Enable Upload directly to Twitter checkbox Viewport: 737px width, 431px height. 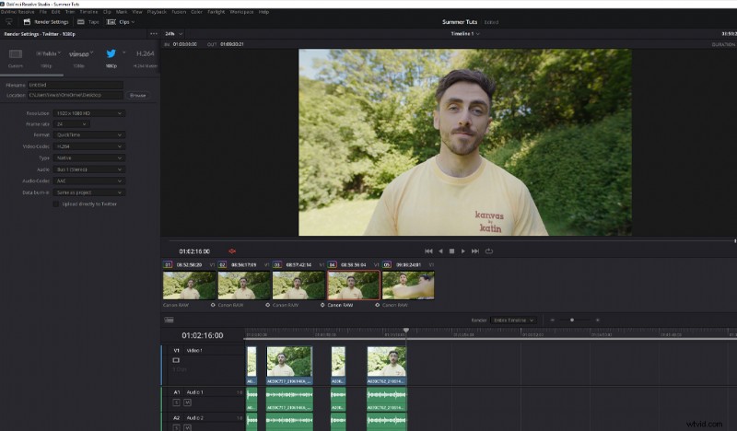pyautogui.click(x=56, y=204)
